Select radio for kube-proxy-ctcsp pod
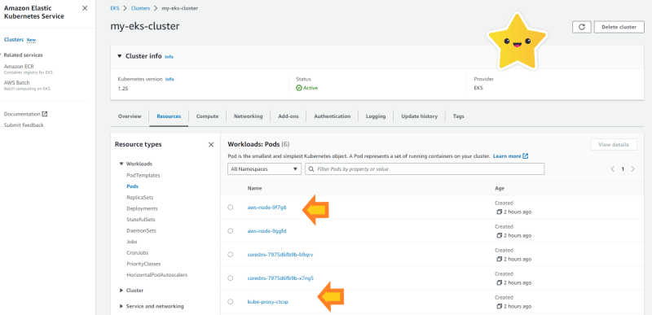This screenshot has width=652, height=315. point(231,302)
